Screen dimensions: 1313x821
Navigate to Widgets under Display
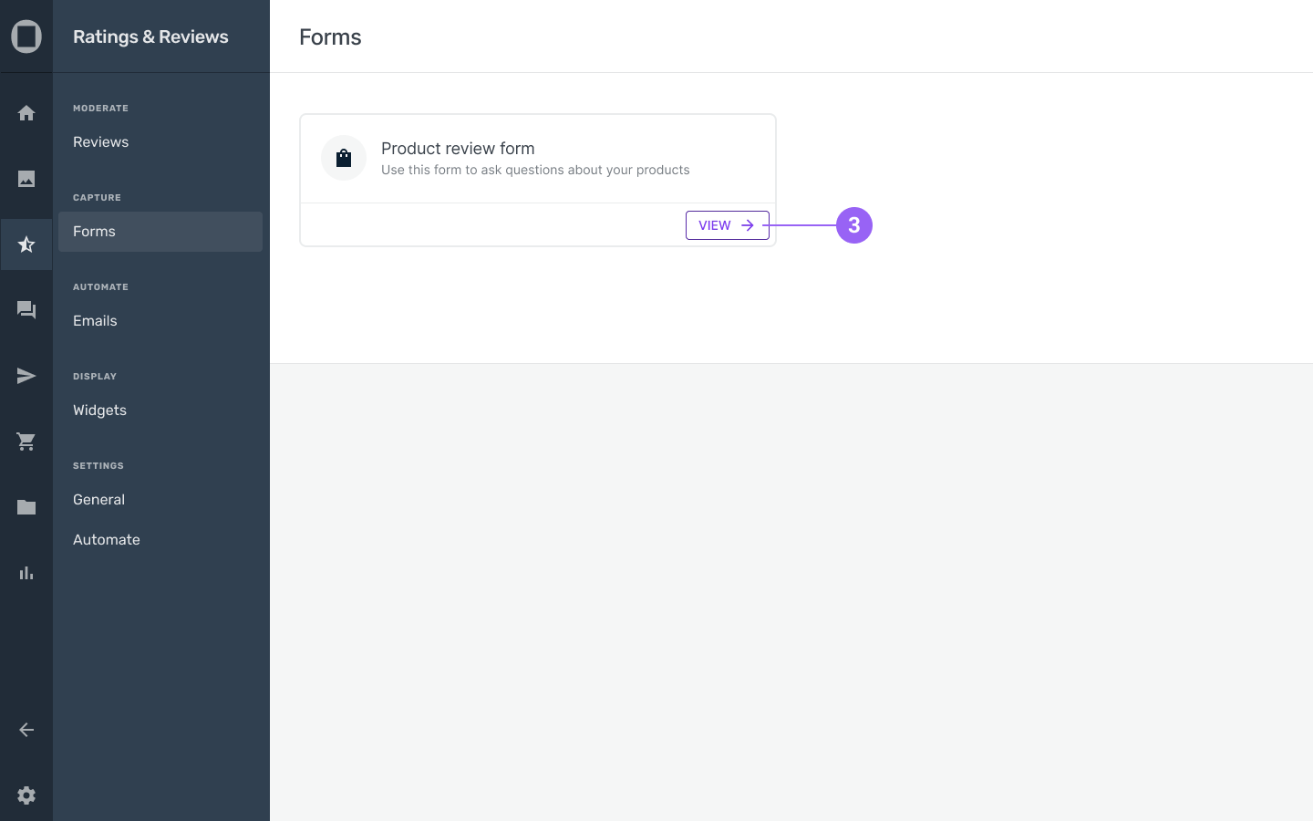pyautogui.click(x=100, y=410)
